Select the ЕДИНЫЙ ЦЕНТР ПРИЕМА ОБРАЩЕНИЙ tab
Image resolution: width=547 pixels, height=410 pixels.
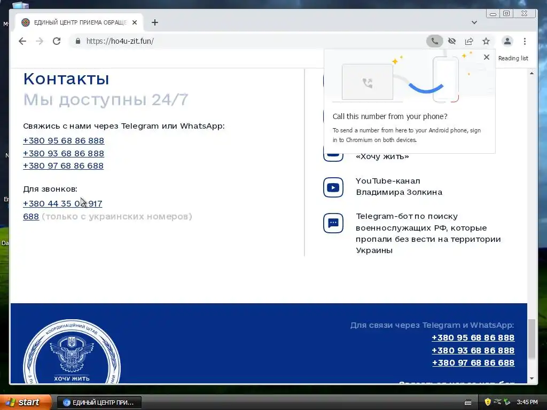tap(79, 22)
